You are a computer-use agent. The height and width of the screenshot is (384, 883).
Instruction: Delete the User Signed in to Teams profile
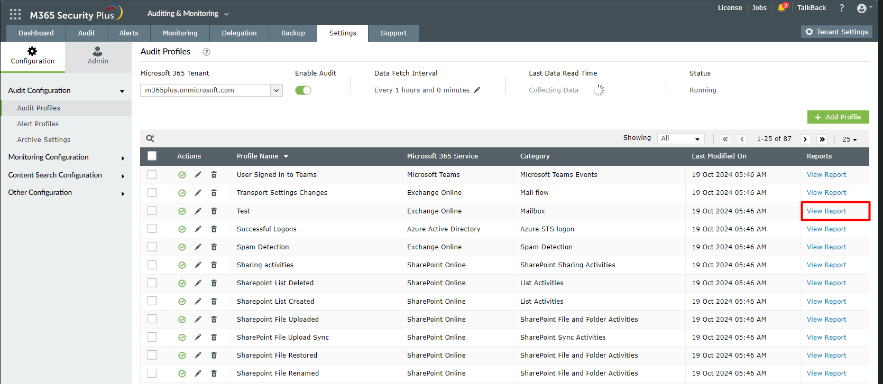(214, 174)
